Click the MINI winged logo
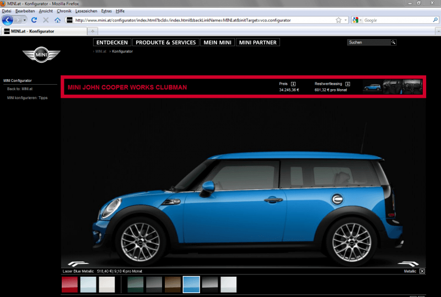This screenshot has width=441, height=297. click(x=41, y=54)
